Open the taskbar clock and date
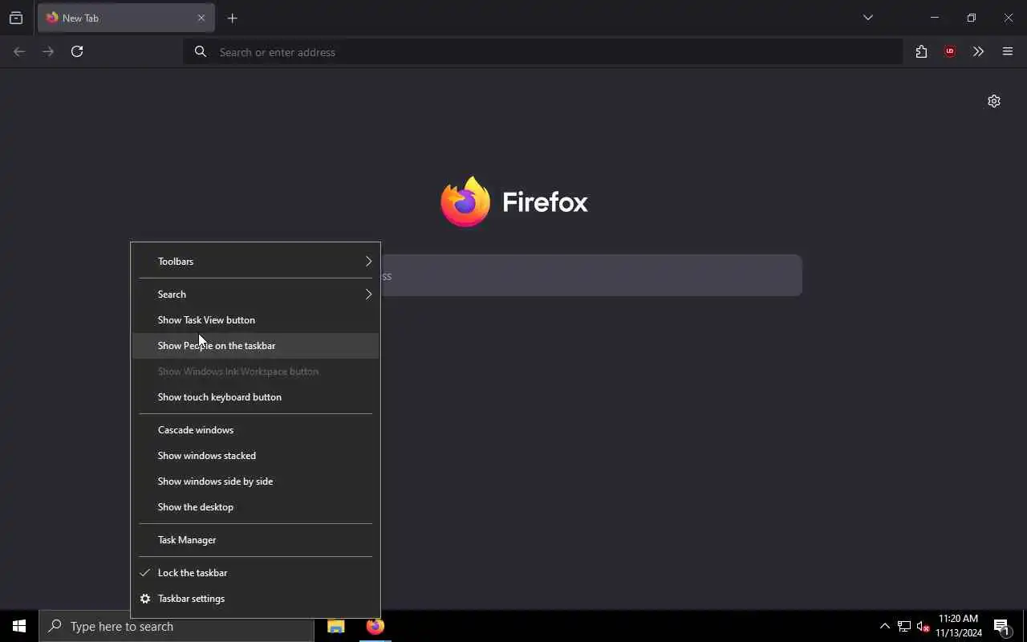1027x642 pixels. (x=959, y=626)
